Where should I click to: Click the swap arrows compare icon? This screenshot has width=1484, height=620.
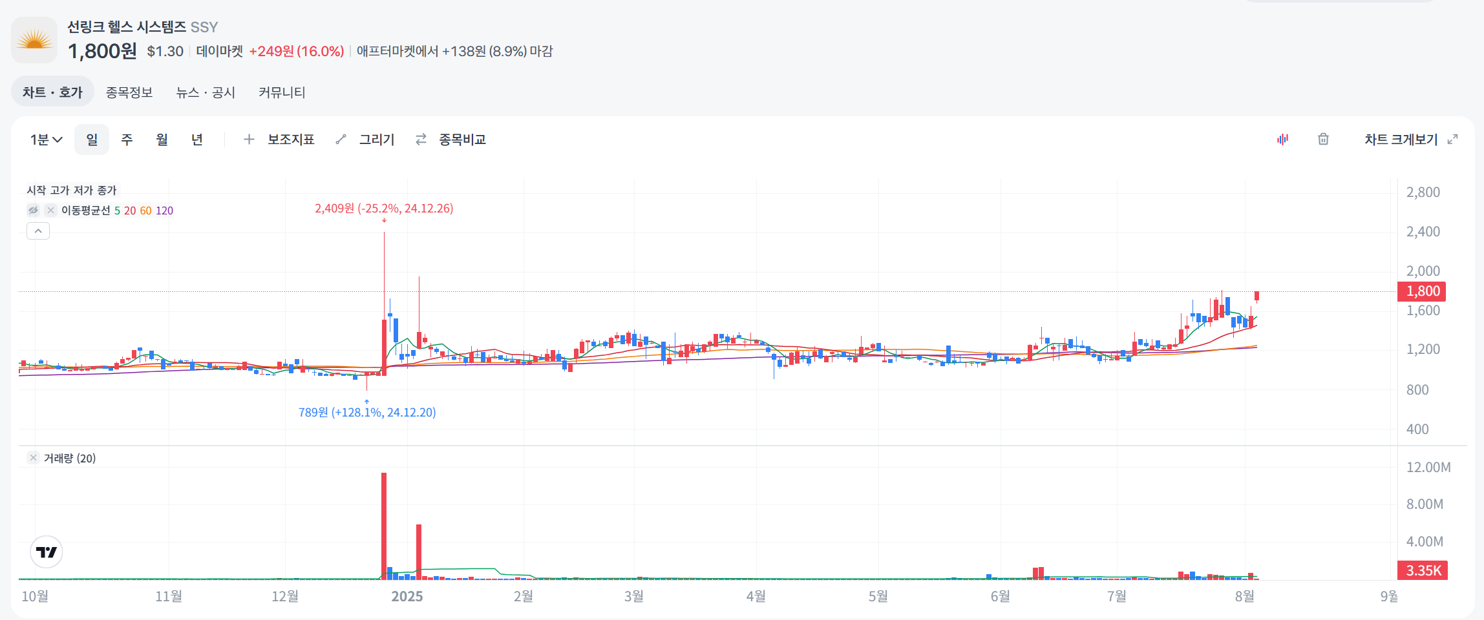[421, 139]
